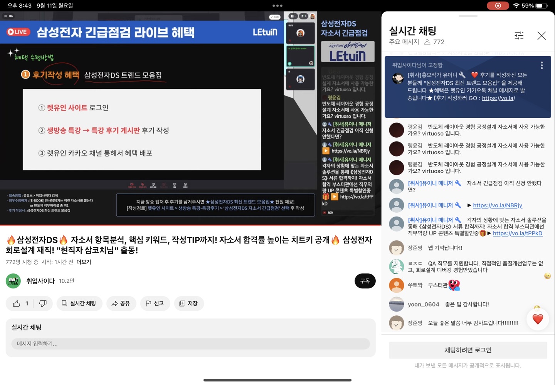
Task: Open pinned message options menu
Action: click(x=542, y=65)
